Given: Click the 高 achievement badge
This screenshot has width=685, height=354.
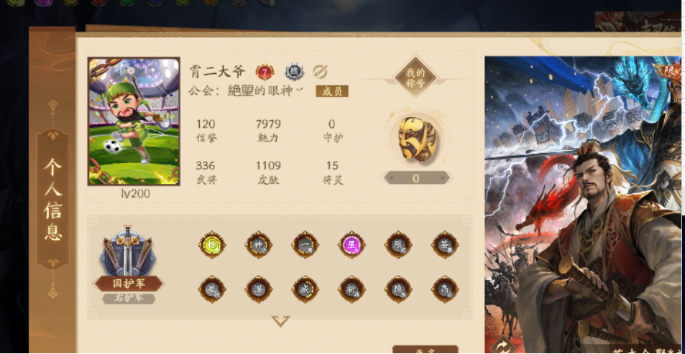Looking at the screenshot, I should (x=445, y=289).
